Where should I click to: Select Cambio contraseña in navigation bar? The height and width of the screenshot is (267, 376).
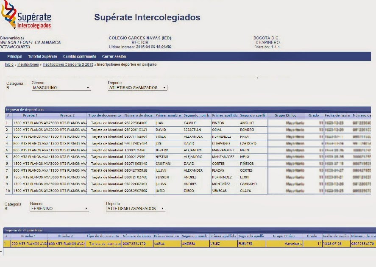[80, 56]
